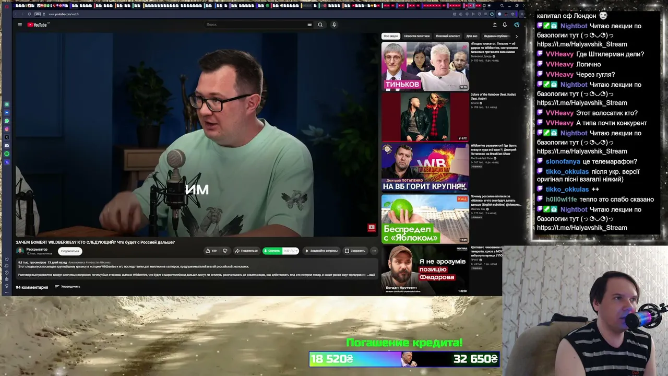Select the Похожий контент filter chip
The height and width of the screenshot is (376, 668).
coord(448,36)
